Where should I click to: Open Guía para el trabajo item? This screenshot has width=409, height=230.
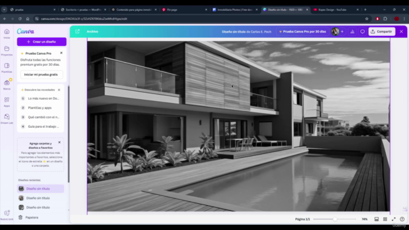(x=41, y=126)
